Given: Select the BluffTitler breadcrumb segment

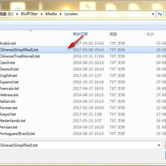Looking at the screenshot, I should 30,14.
